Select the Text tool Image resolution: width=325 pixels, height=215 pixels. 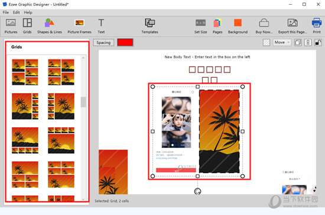(101, 26)
